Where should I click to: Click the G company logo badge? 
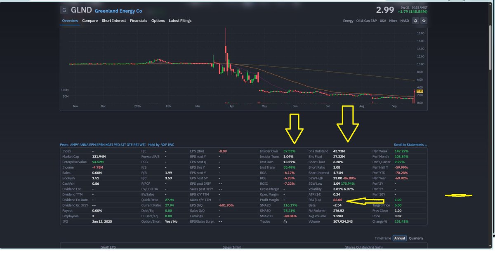[64, 10]
